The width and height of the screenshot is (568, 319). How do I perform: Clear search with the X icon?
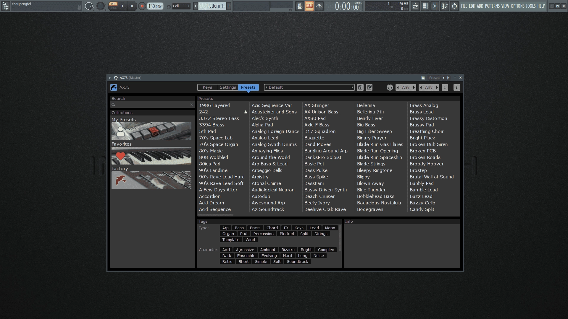(192, 105)
